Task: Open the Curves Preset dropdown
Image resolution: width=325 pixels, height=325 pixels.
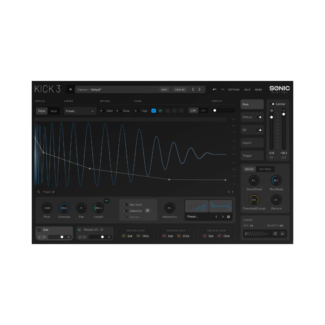Action: 80,111
